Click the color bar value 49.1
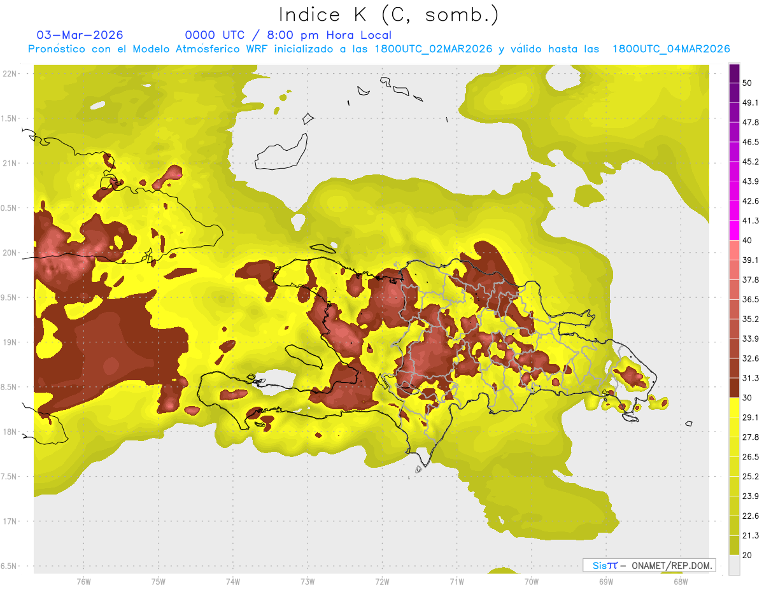 [751, 102]
